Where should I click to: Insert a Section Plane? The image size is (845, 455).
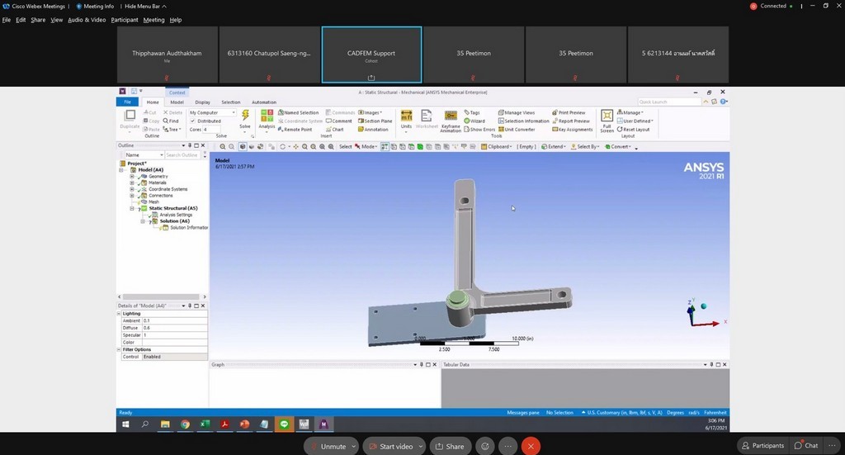378,121
